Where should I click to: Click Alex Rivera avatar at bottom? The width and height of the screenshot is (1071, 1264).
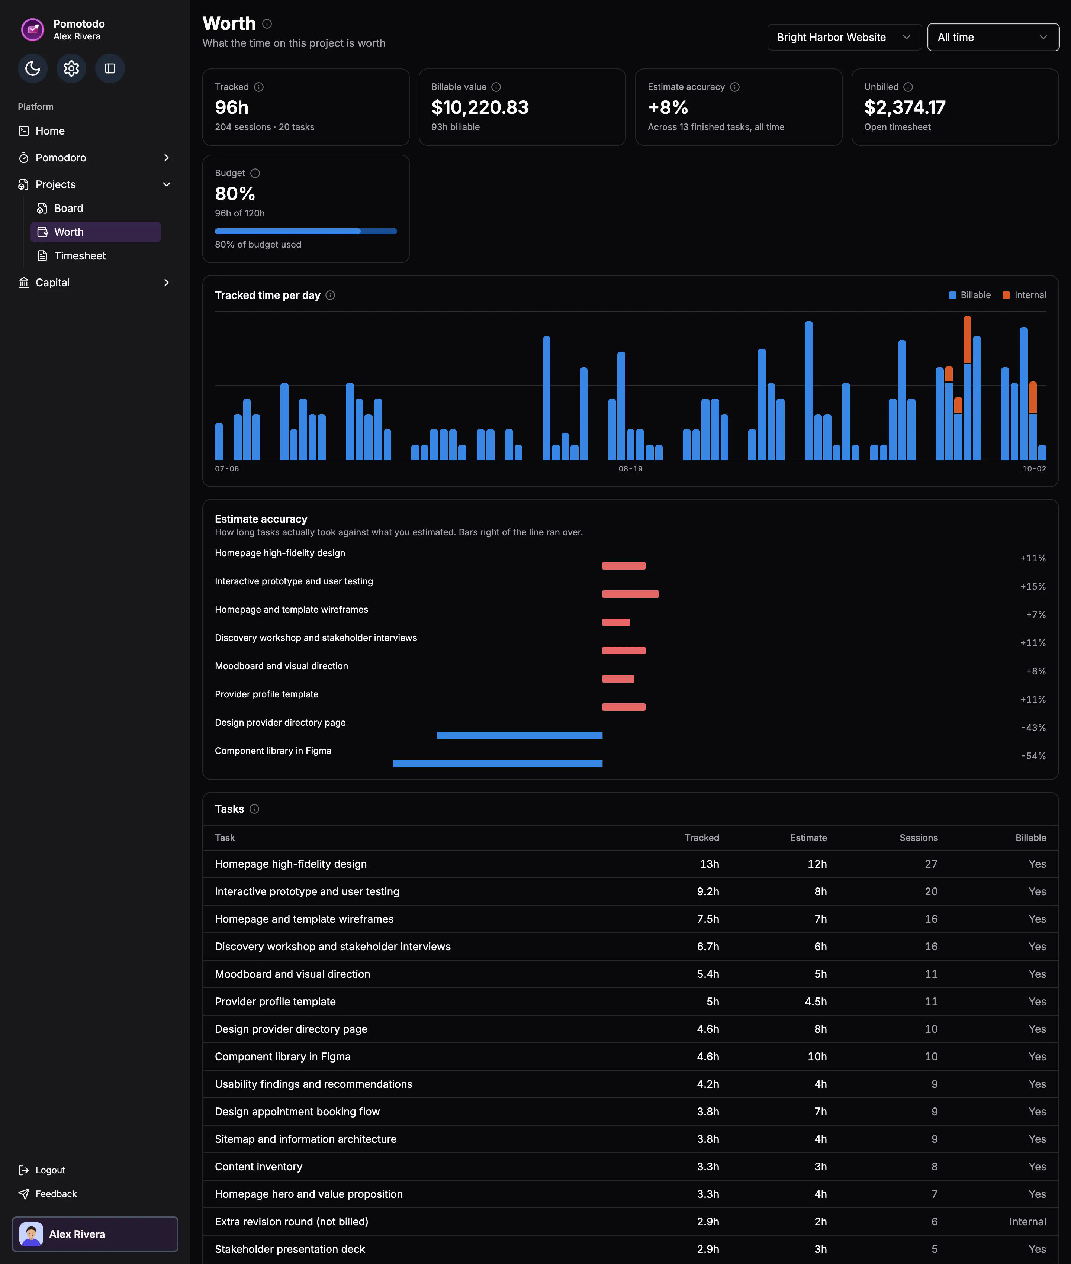(31, 1234)
